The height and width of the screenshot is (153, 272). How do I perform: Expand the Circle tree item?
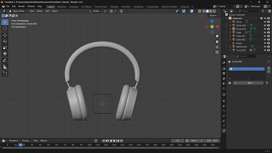click(x=230, y=22)
